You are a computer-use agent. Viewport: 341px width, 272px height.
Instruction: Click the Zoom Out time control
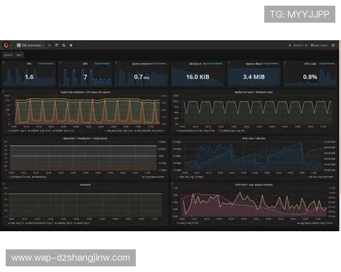(x=298, y=45)
